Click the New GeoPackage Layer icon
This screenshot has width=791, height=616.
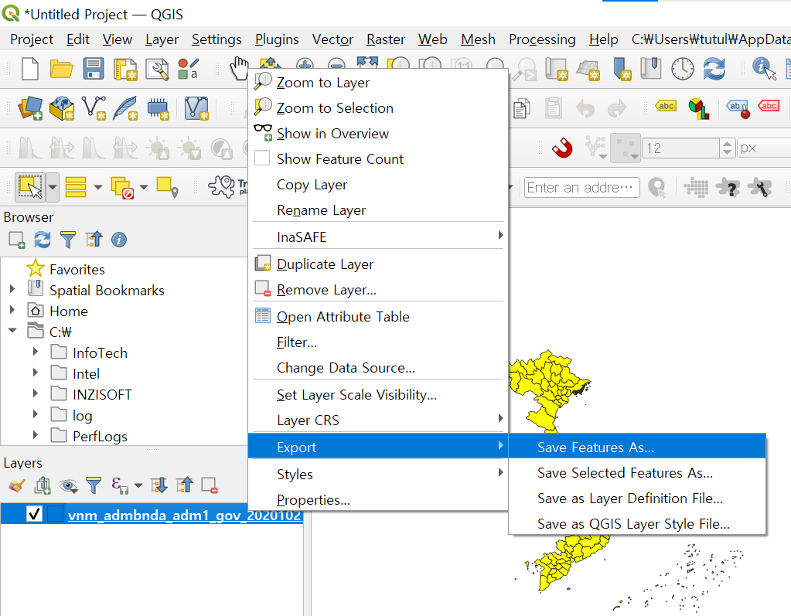click(62, 108)
